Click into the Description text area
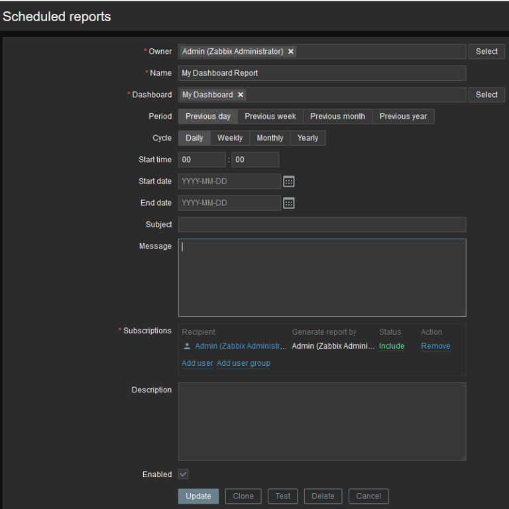 [322, 422]
